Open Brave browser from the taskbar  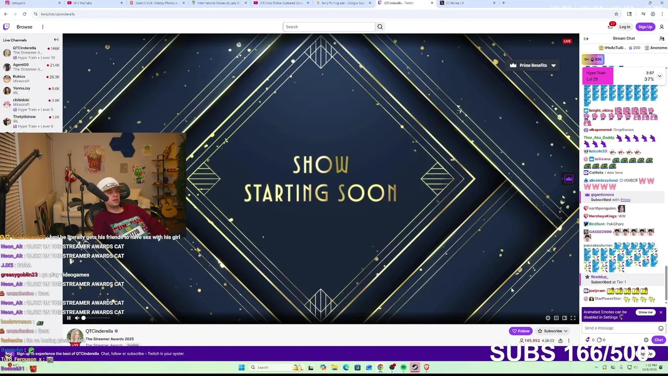(426, 368)
